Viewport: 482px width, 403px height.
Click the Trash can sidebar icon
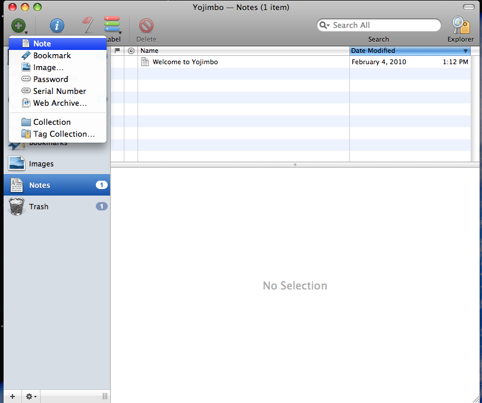pos(17,206)
